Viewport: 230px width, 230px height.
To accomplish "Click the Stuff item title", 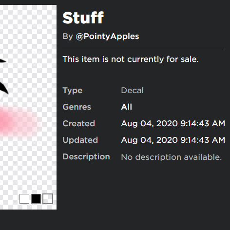I will 83,18.
